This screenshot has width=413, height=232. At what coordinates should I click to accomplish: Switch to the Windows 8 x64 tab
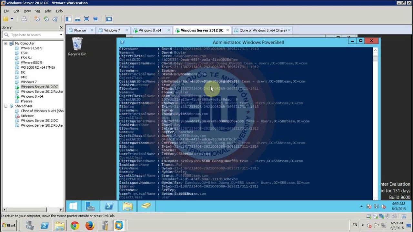pyautogui.click(x=150, y=30)
